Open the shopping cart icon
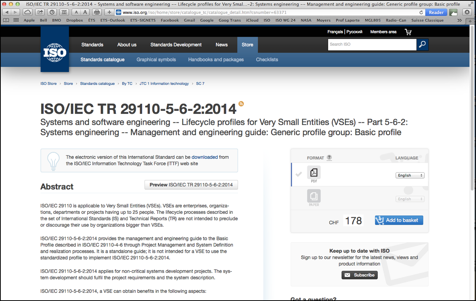This screenshot has height=301, width=476. pos(408,32)
